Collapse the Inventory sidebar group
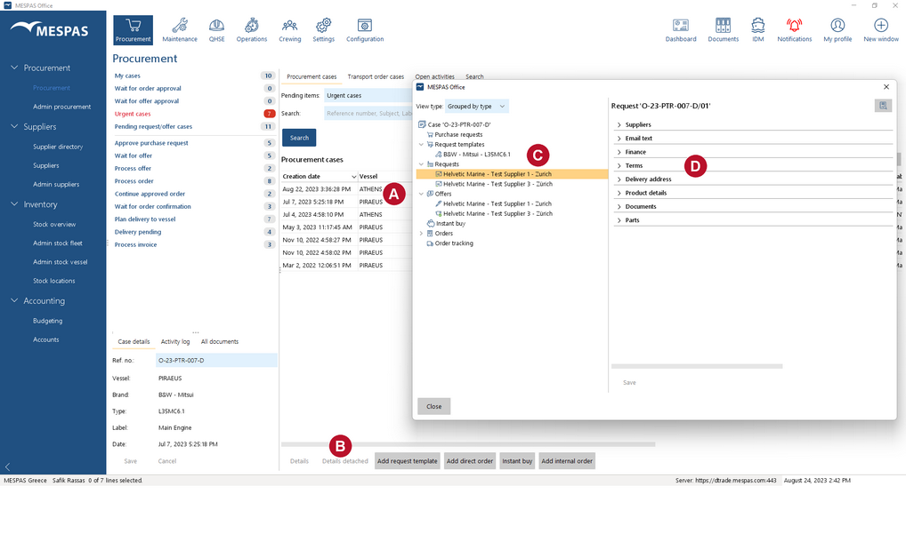The height and width of the screenshot is (534, 906). coord(14,204)
